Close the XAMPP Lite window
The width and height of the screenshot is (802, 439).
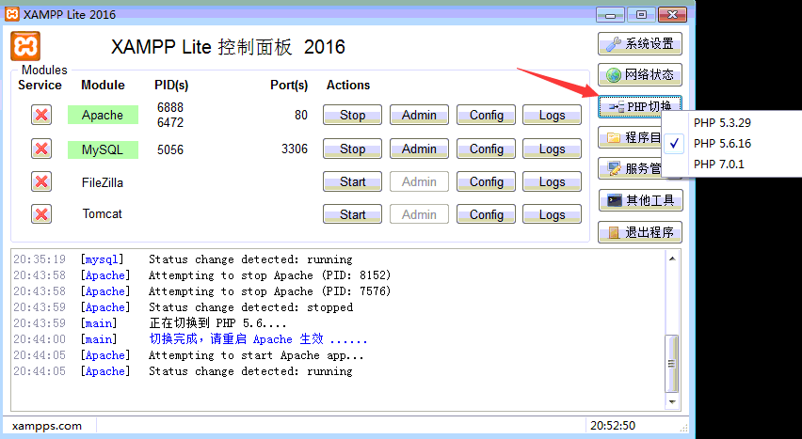click(673, 14)
